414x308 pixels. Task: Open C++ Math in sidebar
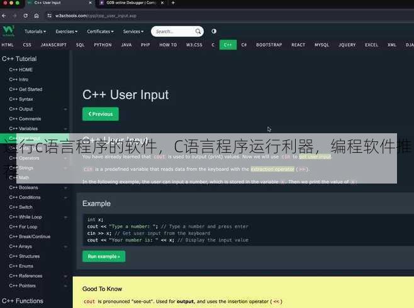pyautogui.click(x=19, y=178)
